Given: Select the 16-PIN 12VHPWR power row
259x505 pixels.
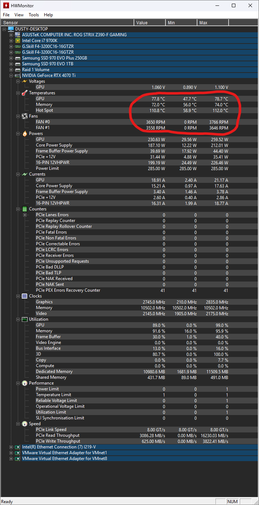Looking at the screenshot, I should click(x=147, y=163).
